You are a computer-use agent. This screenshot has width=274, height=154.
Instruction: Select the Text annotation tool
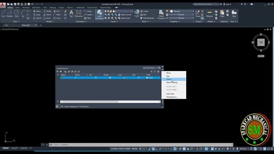71,13
